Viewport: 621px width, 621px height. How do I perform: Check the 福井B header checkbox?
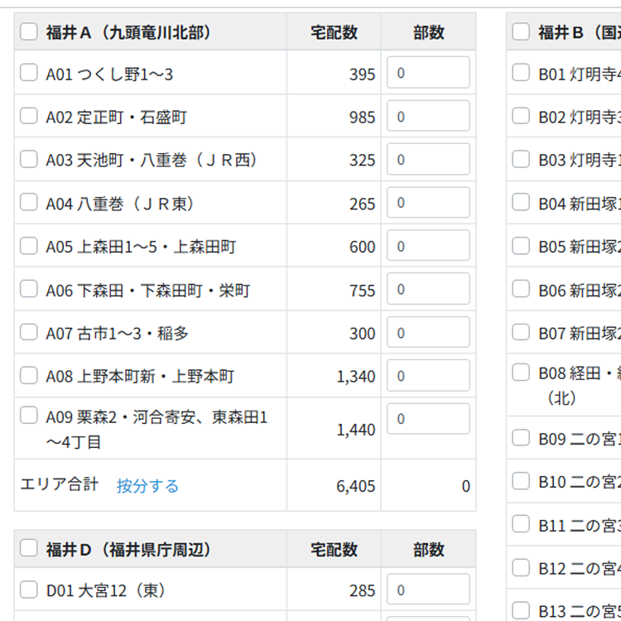click(x=521, y=31)
